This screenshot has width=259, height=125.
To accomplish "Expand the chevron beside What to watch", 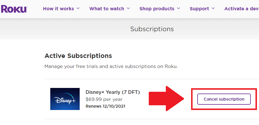I will 128,8.
